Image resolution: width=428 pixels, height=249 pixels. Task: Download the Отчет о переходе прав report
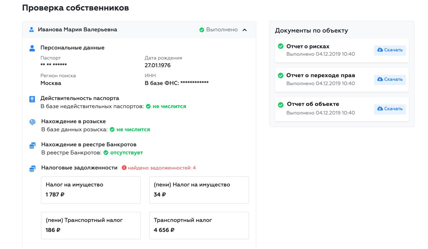390,79
